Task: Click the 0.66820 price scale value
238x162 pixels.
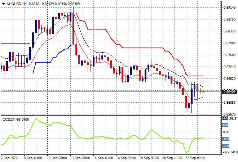Action: coord(229,78)
